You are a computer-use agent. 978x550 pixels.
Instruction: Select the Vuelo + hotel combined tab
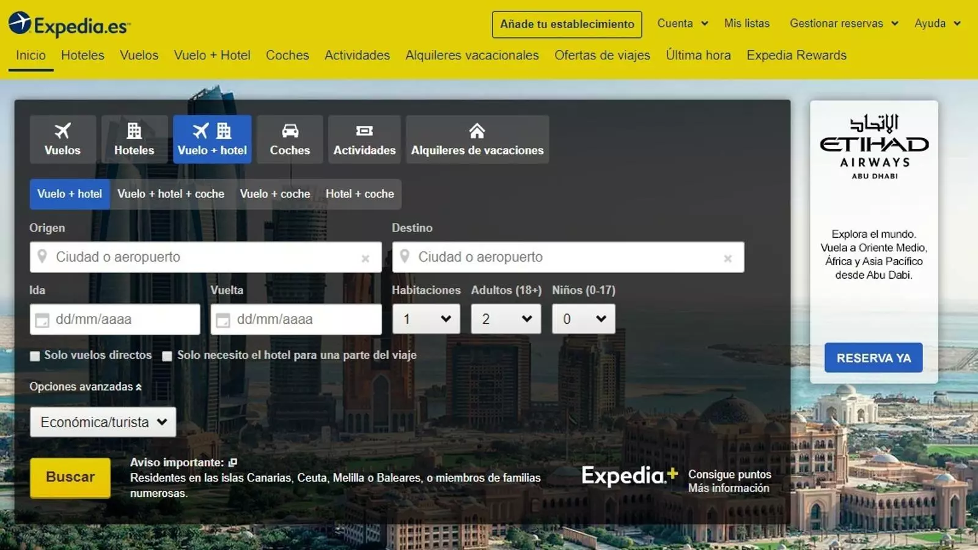(212, 139)
